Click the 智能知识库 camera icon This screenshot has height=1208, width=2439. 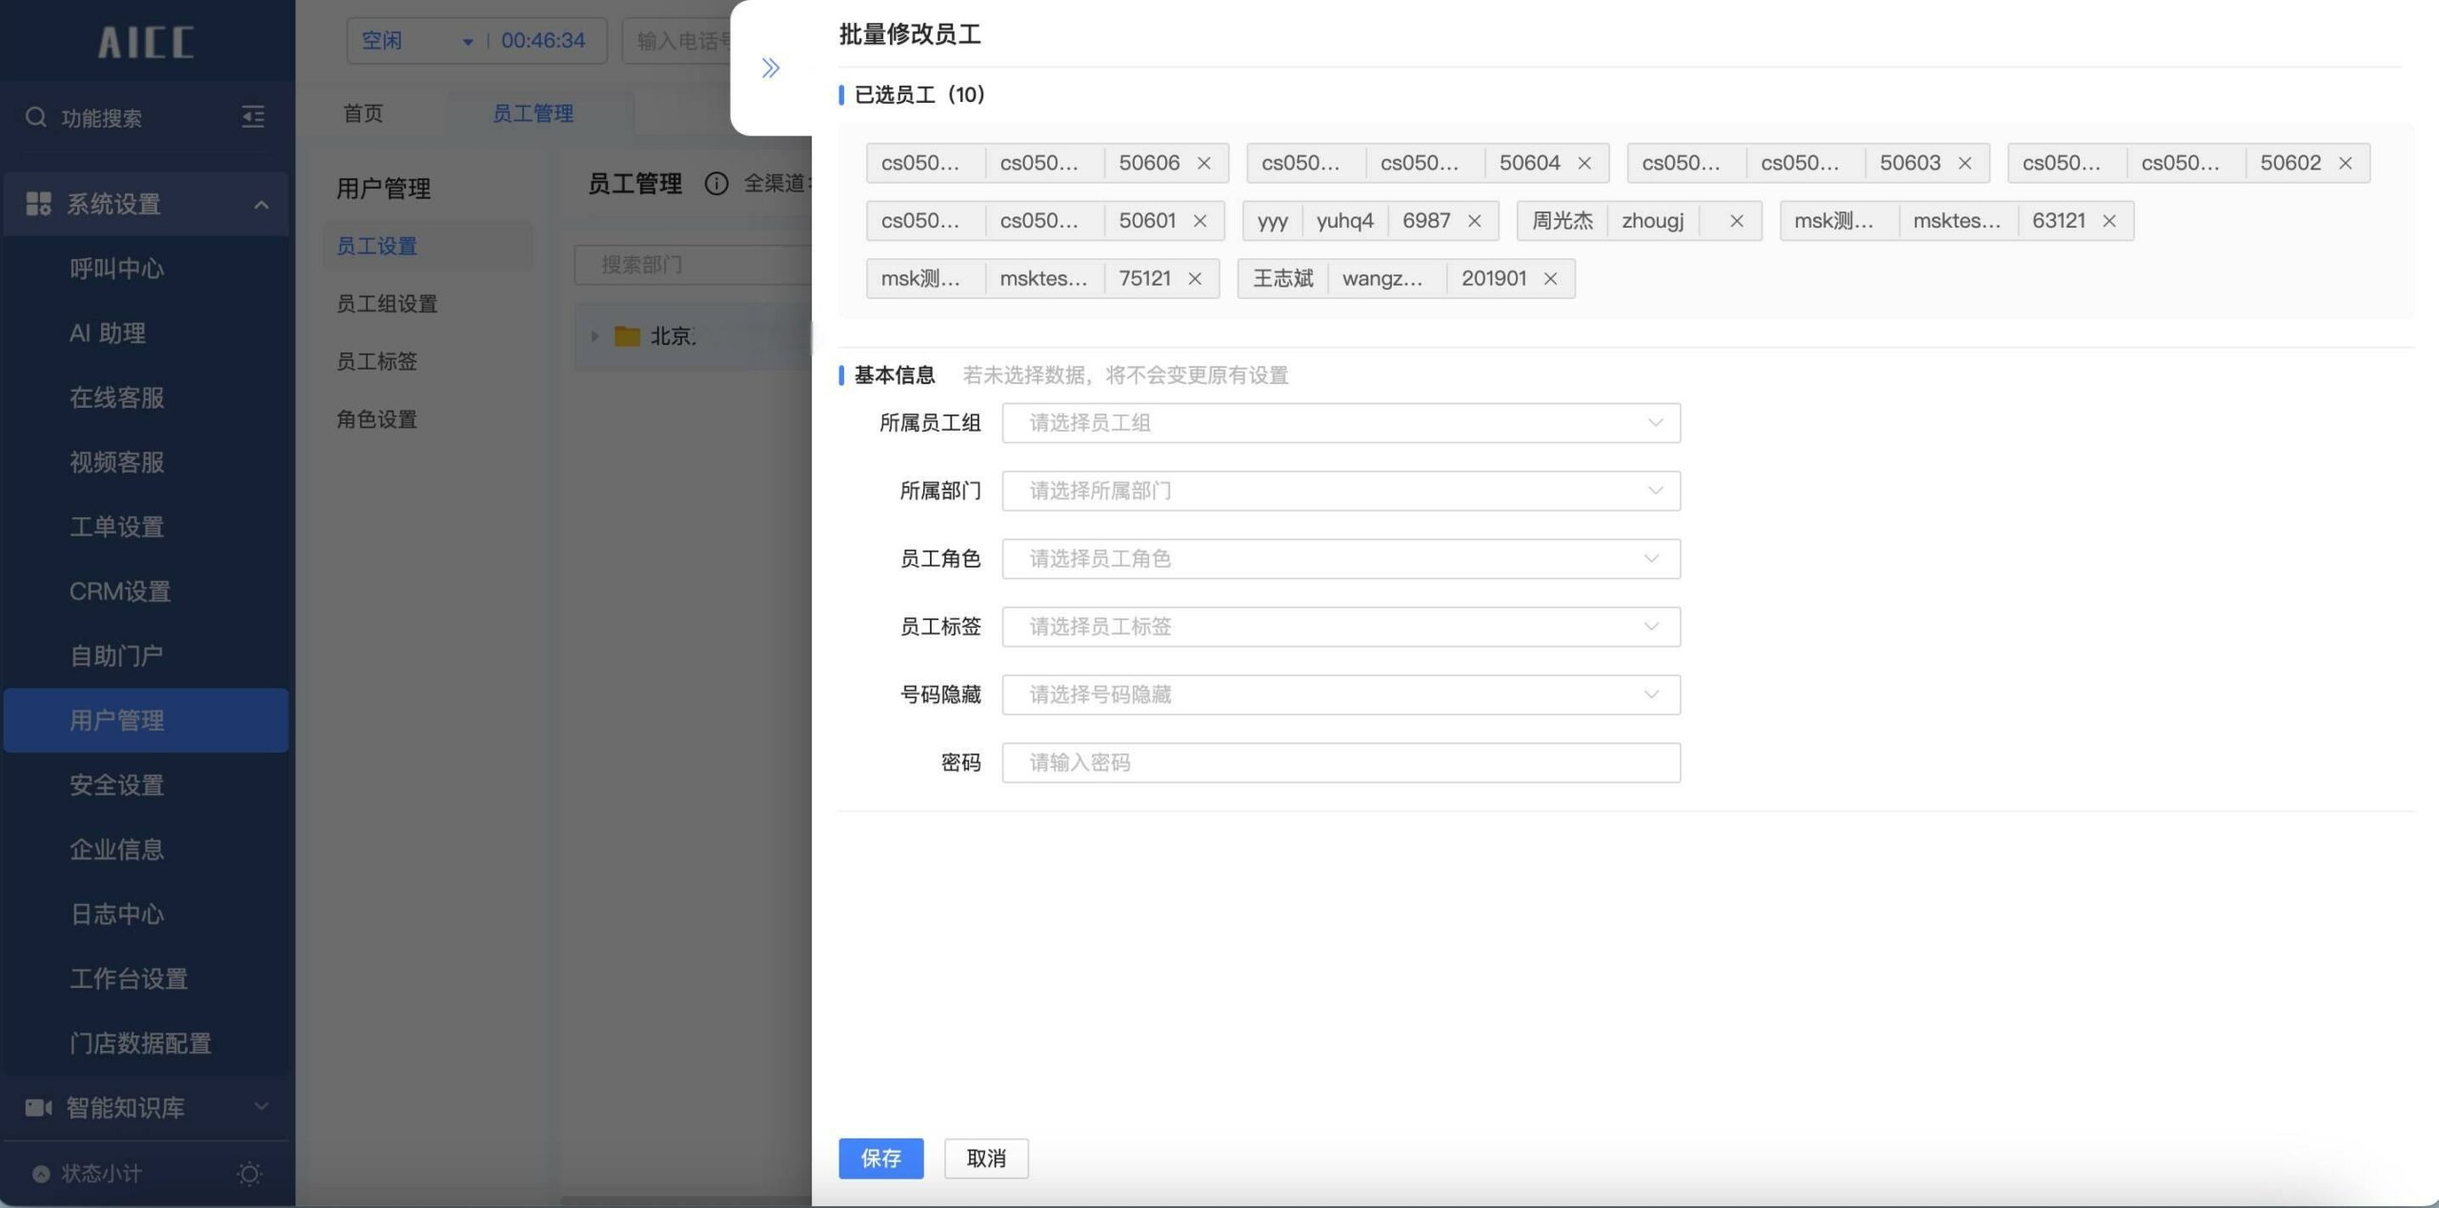tap(38, 1107)
